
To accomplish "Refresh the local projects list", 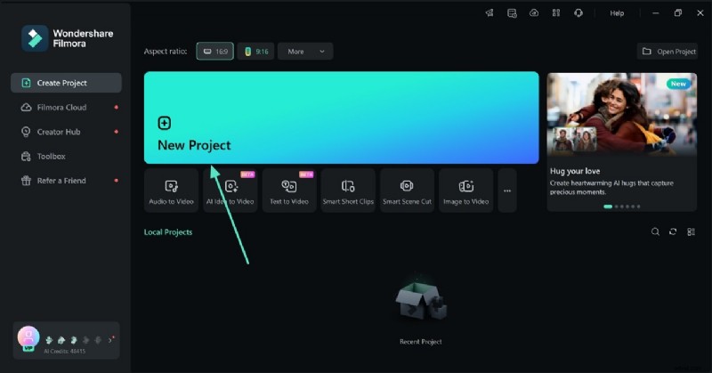I will tap(673, 232).
